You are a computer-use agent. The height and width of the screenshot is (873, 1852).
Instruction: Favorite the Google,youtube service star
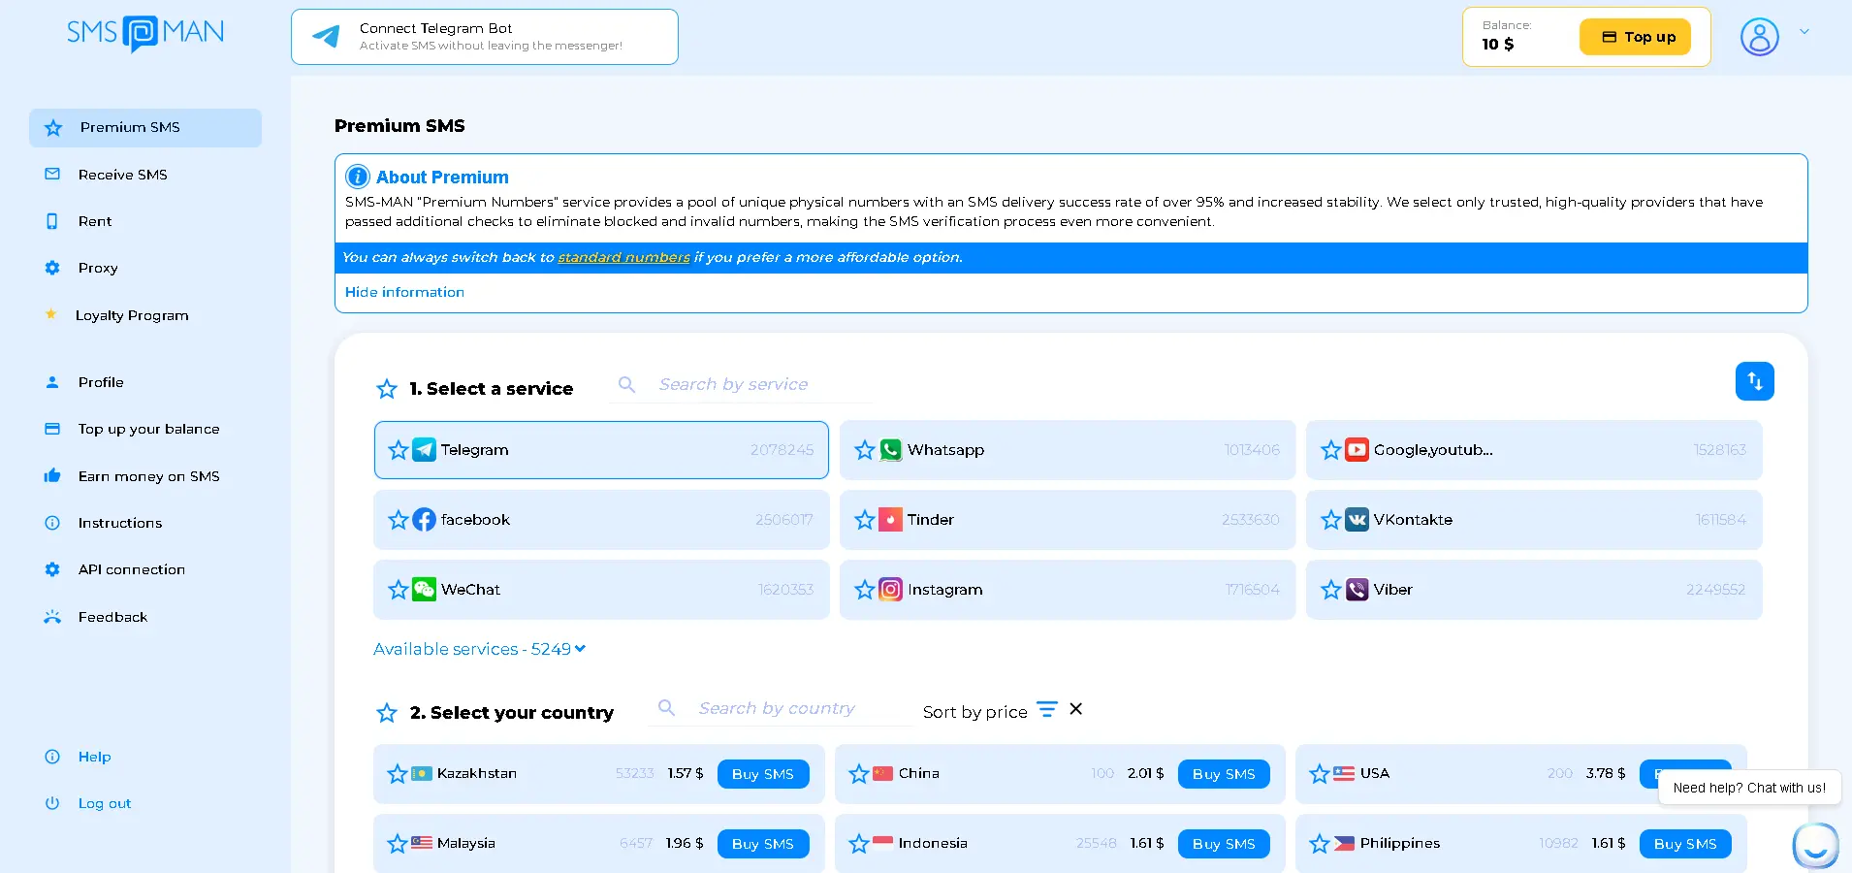click(x=1330, y=450)
